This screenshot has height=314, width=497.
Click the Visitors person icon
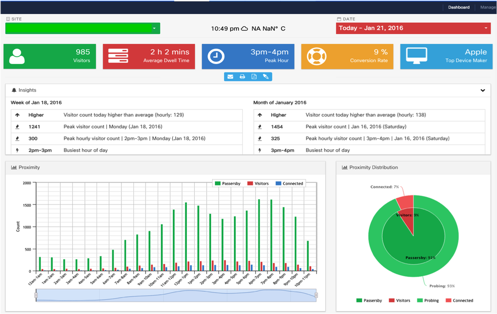pyautogui.click(x=17, y=56)
